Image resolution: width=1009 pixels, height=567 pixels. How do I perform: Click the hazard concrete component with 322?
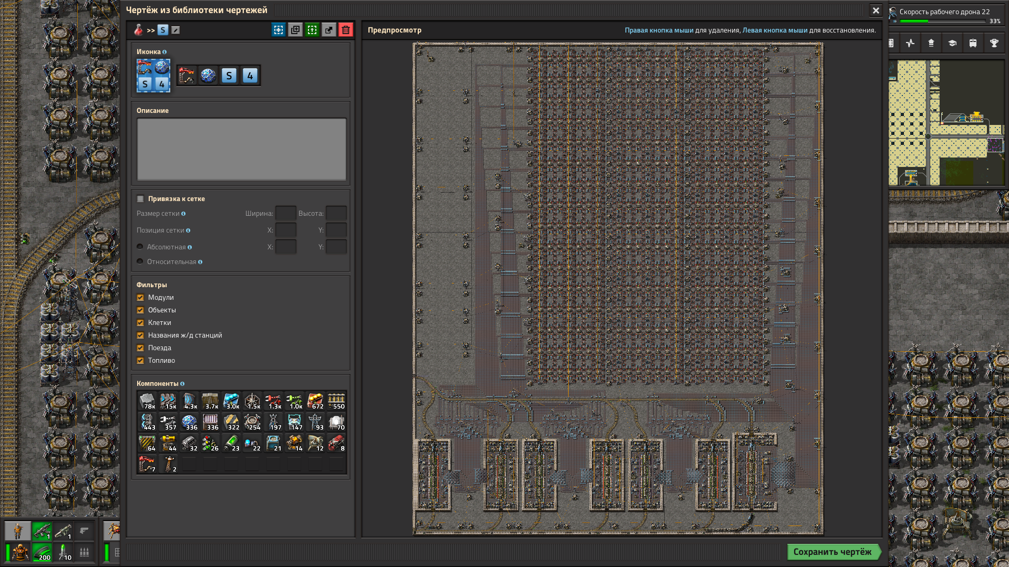pos(231,422)
